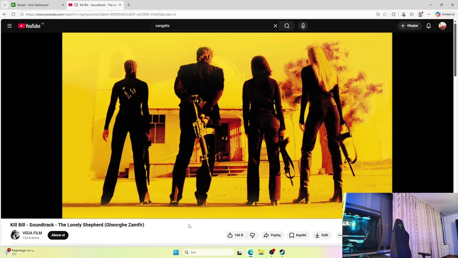View site information icon in address bar
Viewport: 458px width, 258px height.
[22, 14]
